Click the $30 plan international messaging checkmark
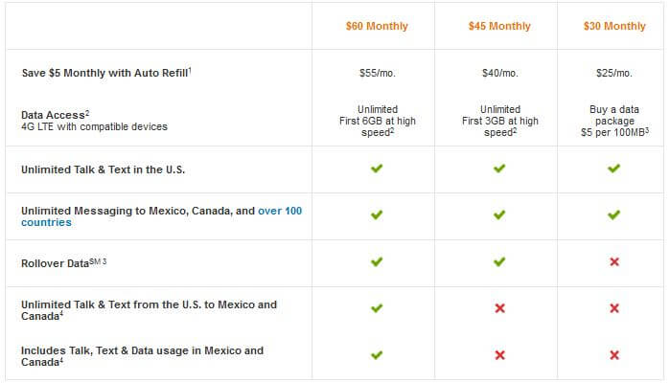The image size is (670, 383). (x=613, y=214)
